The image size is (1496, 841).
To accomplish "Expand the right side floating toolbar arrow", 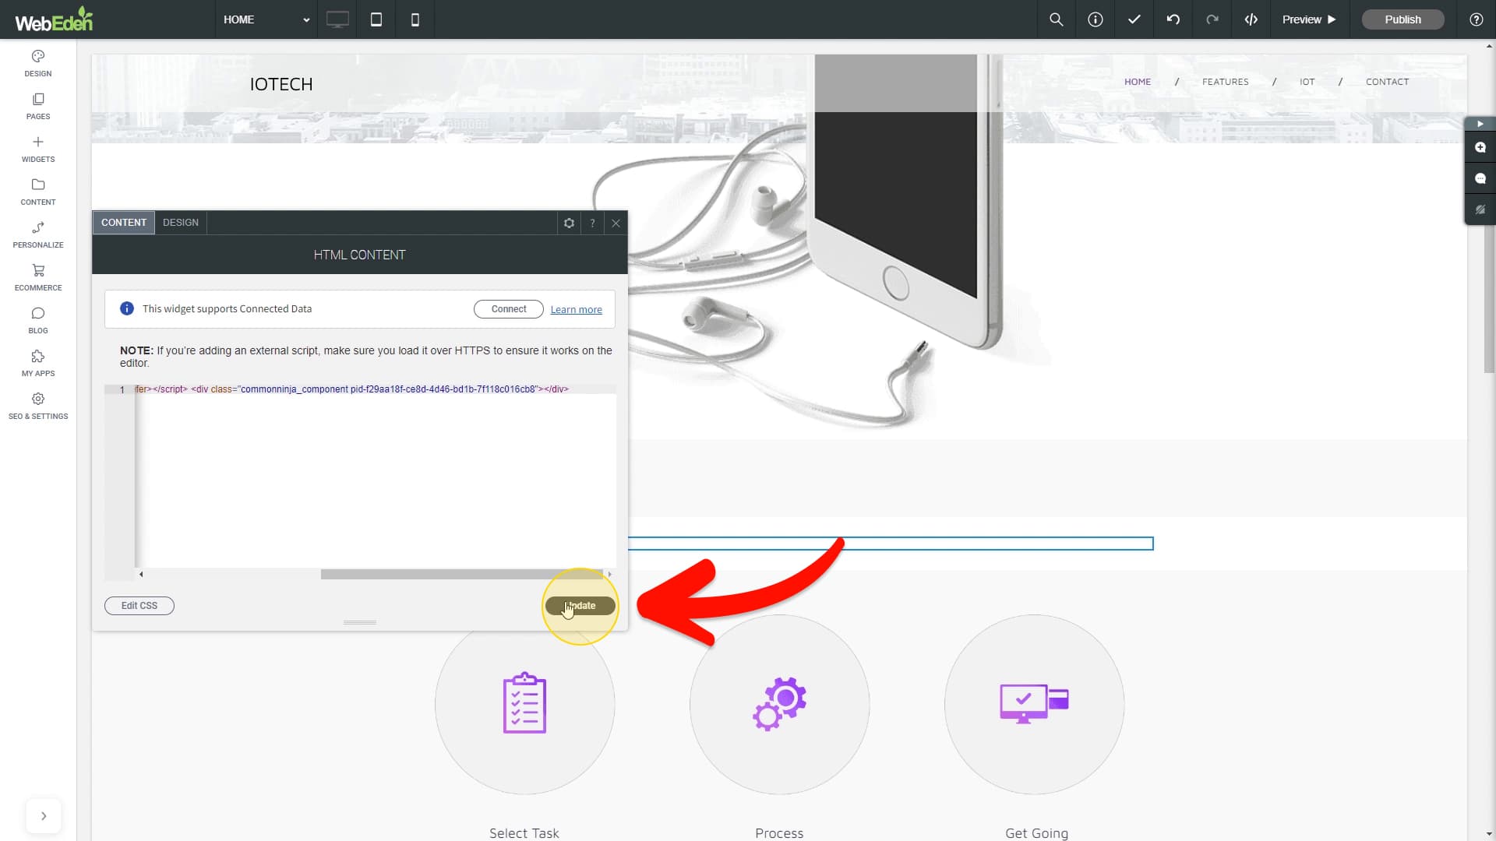I will coord(1480,124).
